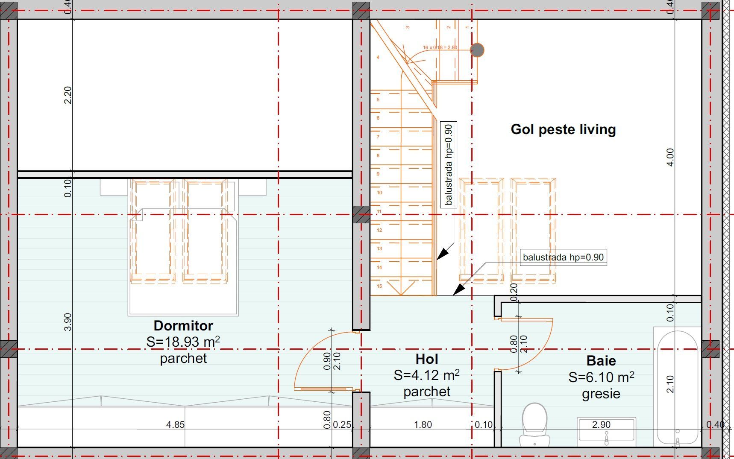Select the gray circular column marker near stairs
Image resolution: width=734 pixels, height=459 pixels.
click(478, 50)
